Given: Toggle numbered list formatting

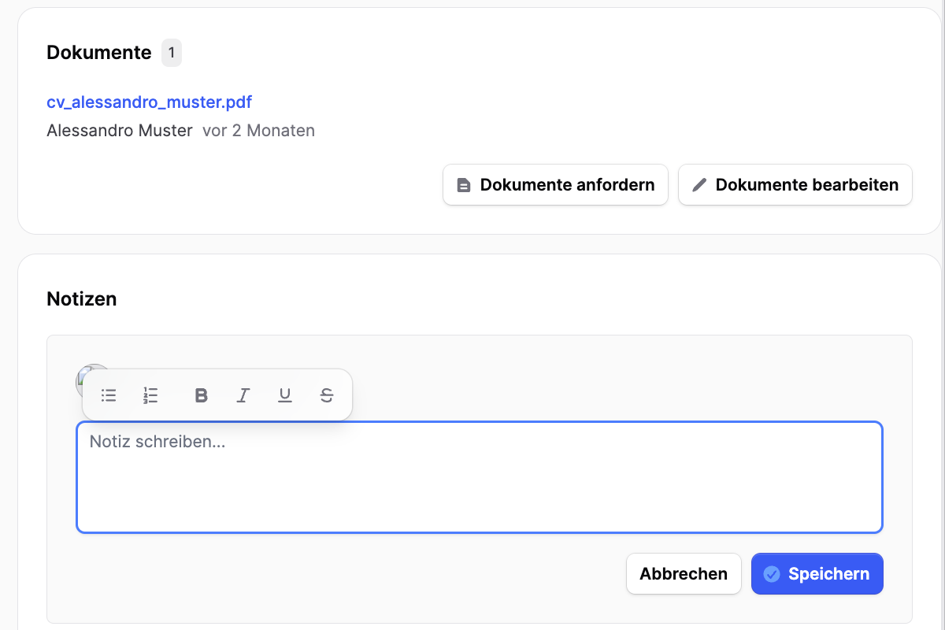Looking at the screenshot, I should click(x=151, y=395).
